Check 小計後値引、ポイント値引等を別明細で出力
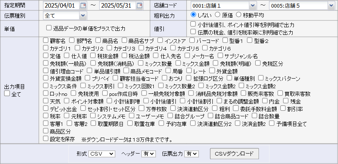The width and height of the screenshot is (338, 164). pos(193,24)
